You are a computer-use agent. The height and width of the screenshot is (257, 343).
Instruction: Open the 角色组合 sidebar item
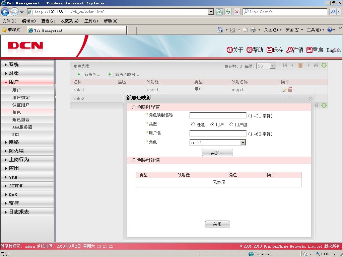(x=27, y=120)
